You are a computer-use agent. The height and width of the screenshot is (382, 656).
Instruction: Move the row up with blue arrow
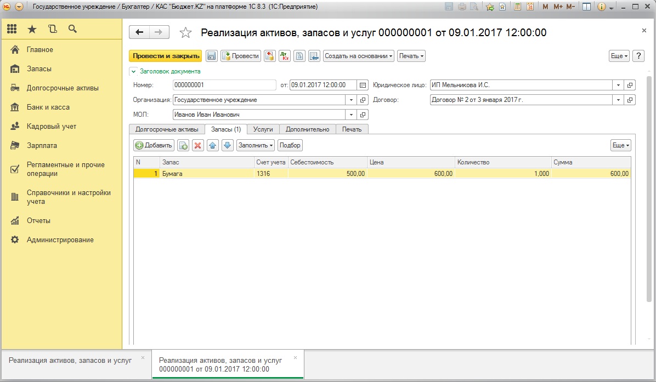coord(212,145)
